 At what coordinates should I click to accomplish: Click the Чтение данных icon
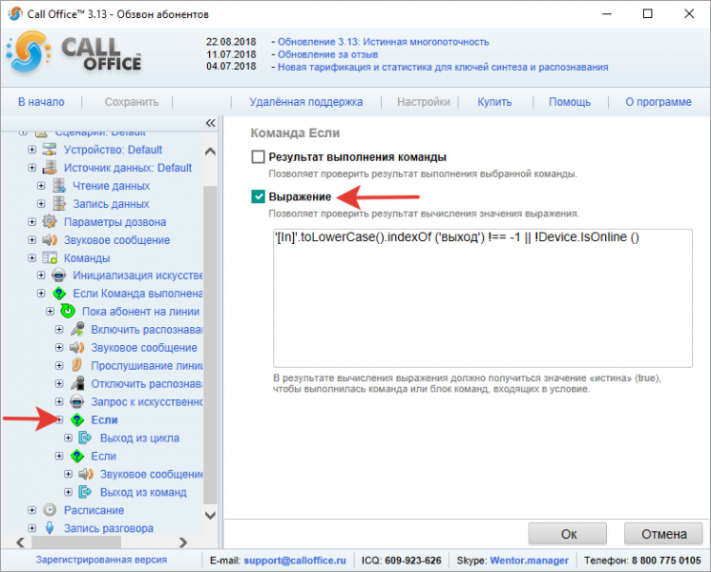tap(59, 186)
